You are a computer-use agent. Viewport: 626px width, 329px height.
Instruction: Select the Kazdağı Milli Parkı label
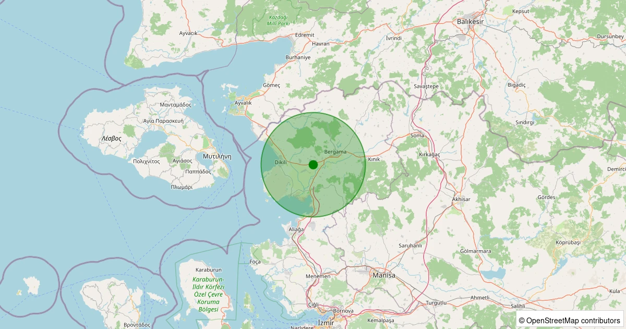coord(278,20)
